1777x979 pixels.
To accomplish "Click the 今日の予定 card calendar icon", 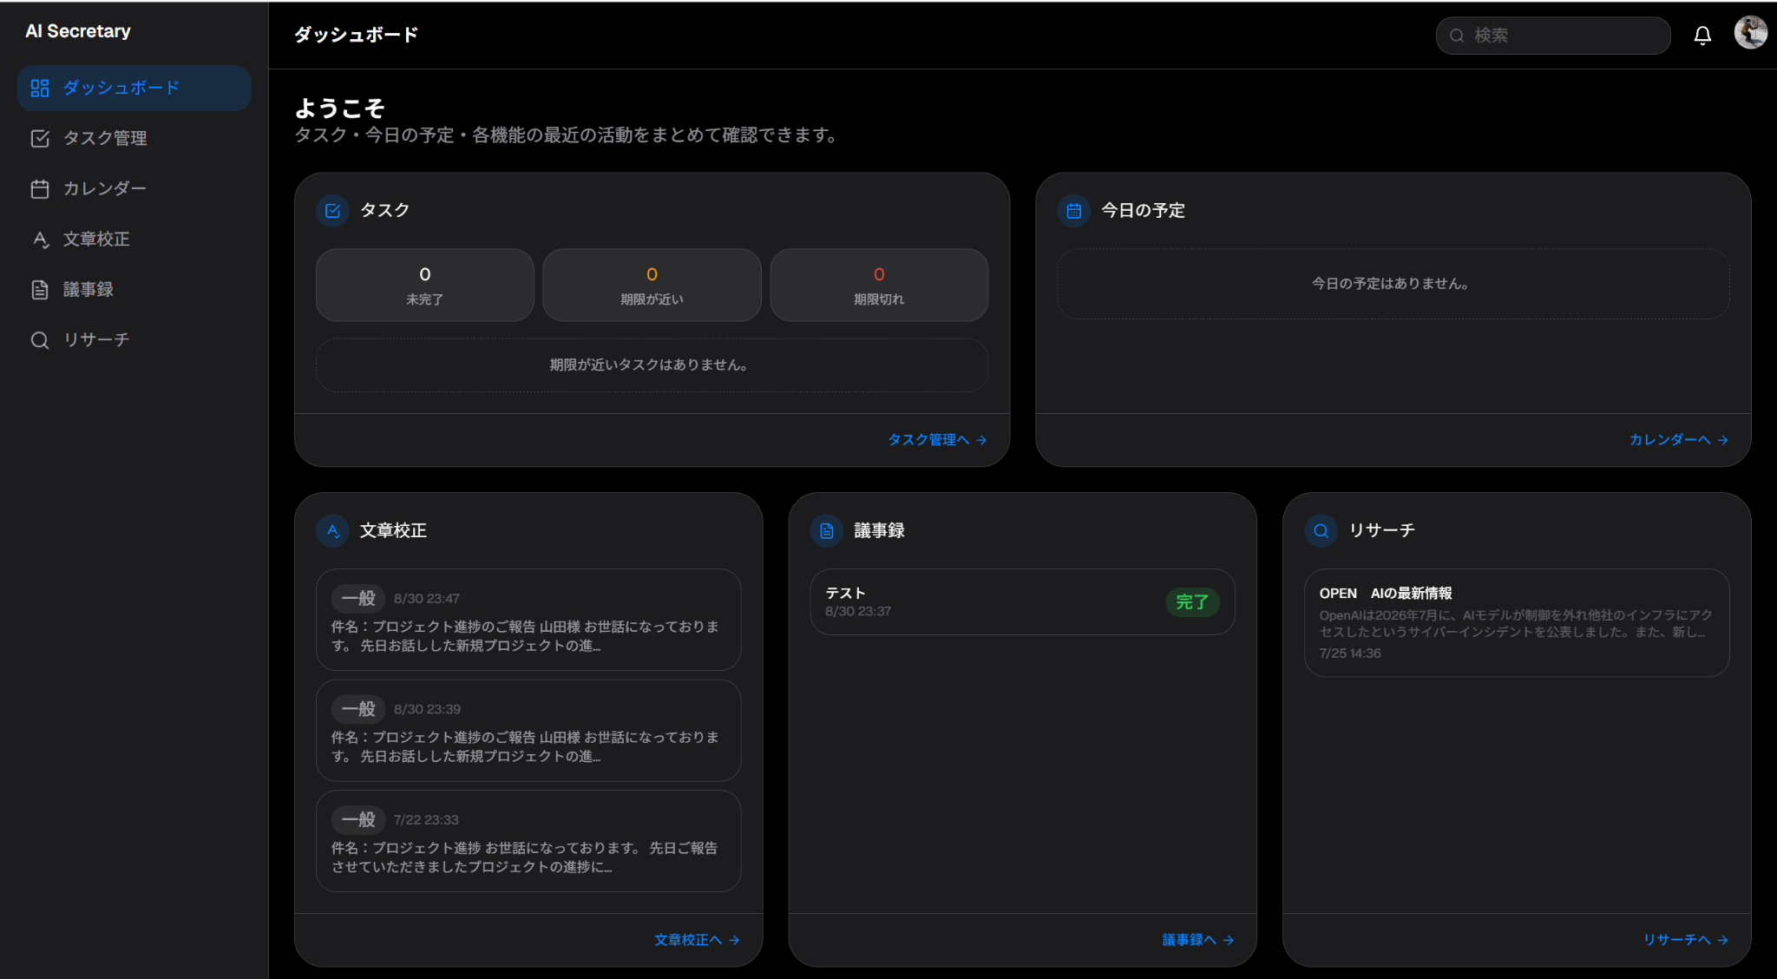I will point(1073,210).
